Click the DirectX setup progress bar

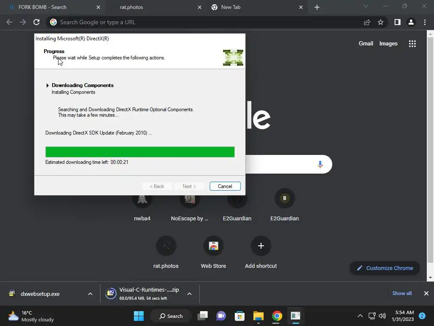[x=140, y=152]
